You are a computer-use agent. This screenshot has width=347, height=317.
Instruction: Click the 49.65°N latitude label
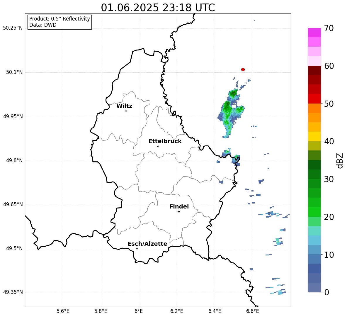(13, 204)
